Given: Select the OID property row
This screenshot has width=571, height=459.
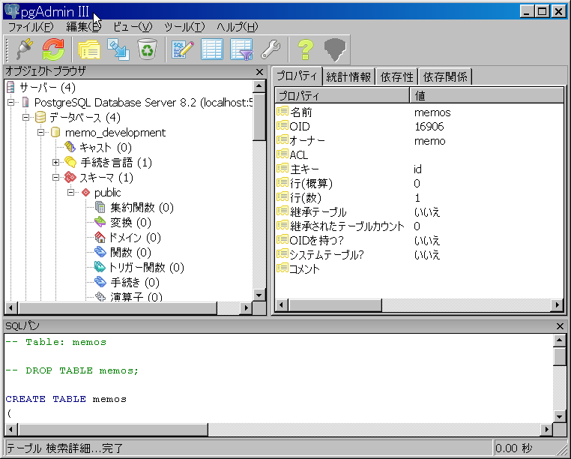Looking at the screenshot, I should point(419,127).
